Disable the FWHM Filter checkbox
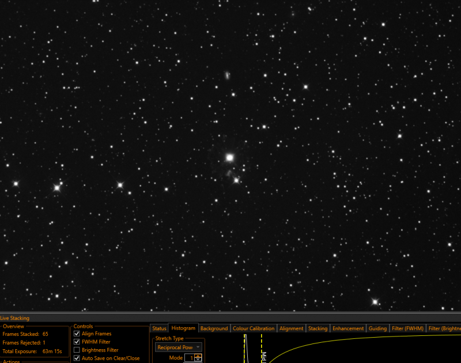Image resolution: width=461 pixels, height=363 pixels. tap(77, 342)
